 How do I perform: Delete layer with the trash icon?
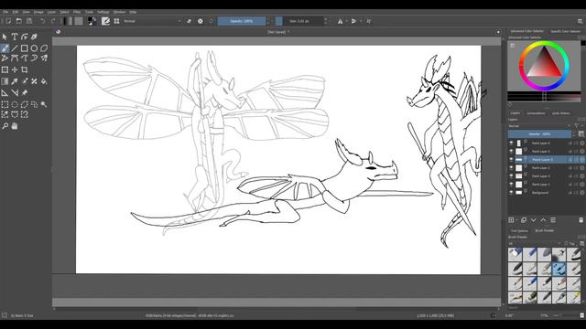[581, 220]
